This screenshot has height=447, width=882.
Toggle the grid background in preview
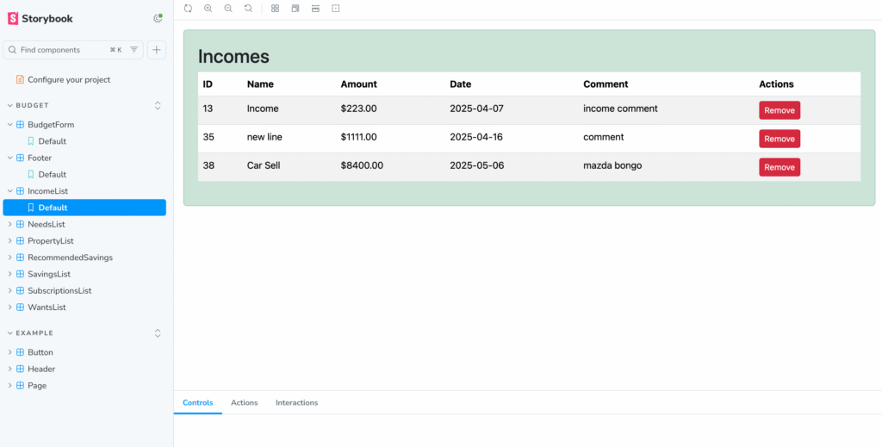(x=275, y=8)
